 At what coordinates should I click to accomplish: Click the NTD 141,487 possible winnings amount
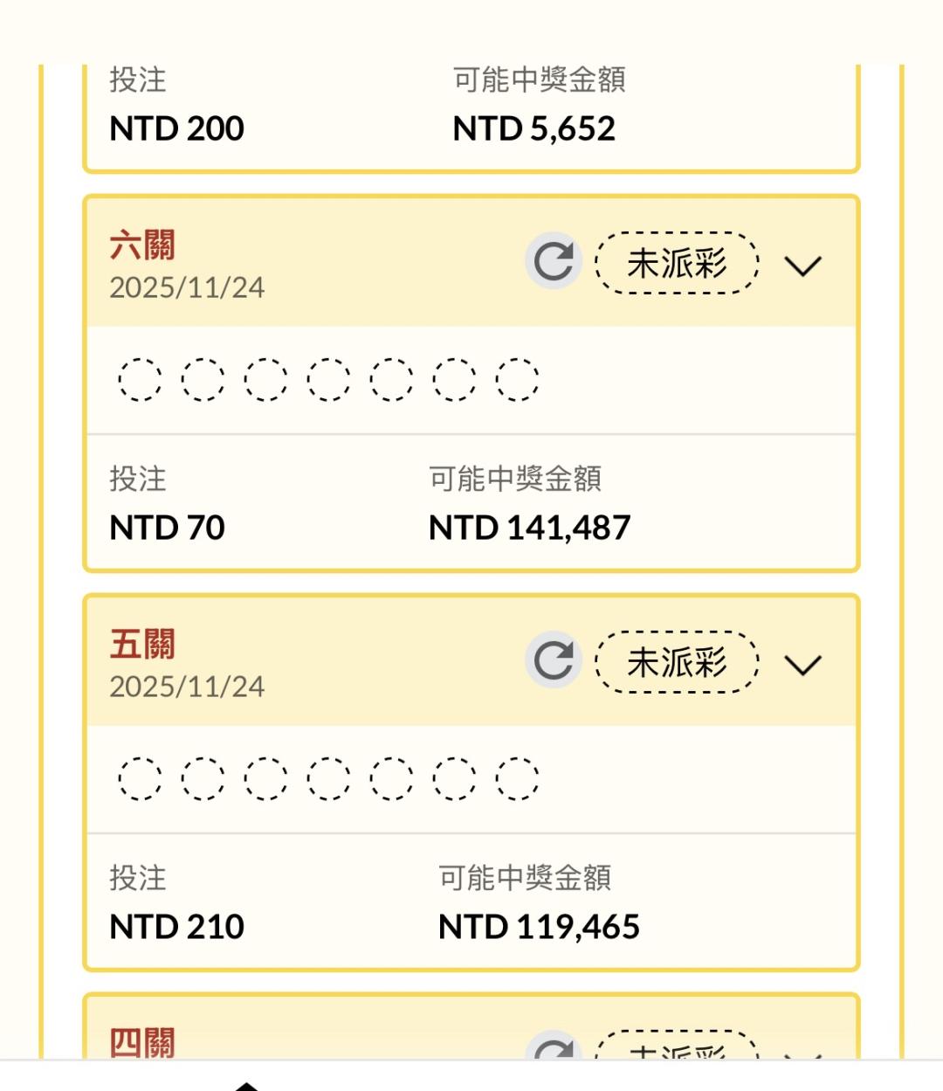529,528
